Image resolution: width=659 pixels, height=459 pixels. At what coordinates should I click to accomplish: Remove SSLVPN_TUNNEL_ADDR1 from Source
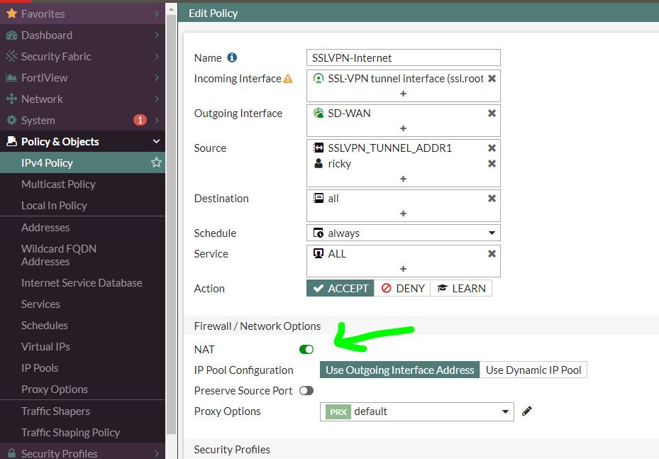coord(492,148)
